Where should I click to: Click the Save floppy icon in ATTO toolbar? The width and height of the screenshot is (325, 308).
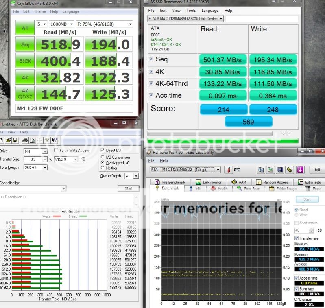15,140
